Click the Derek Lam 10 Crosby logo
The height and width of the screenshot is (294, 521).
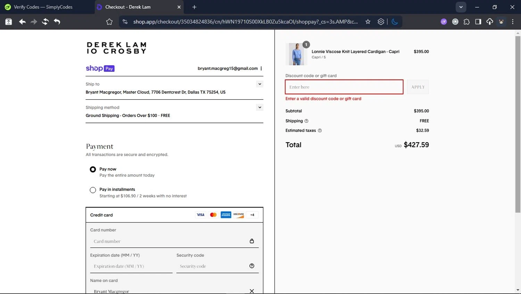[116, 48]
